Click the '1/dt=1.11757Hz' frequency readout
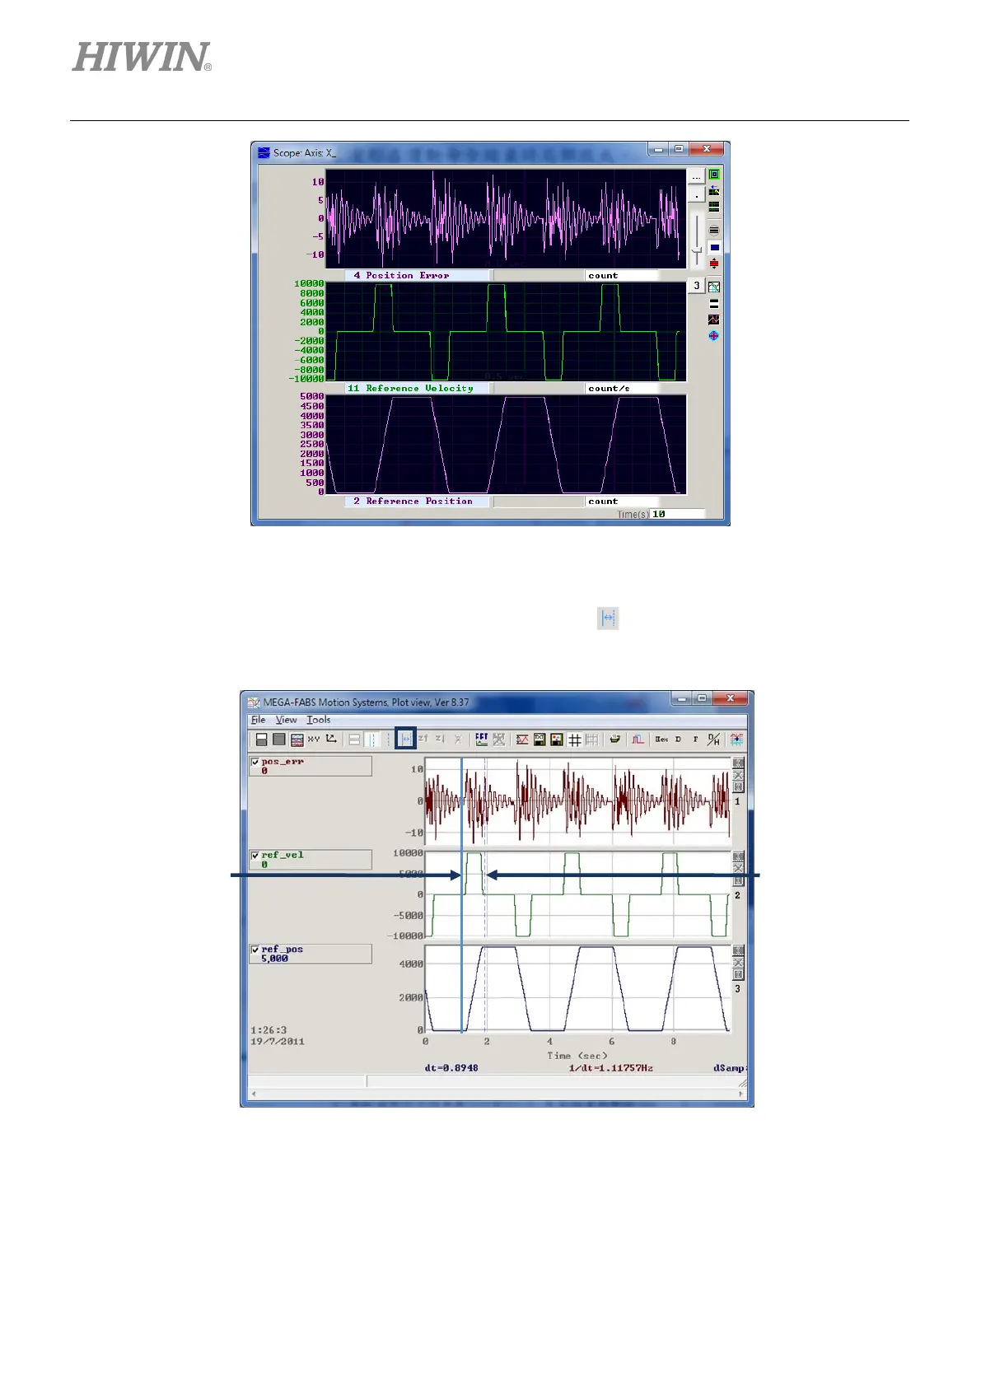The image size is (981, 1386). tap(610, 1068)
